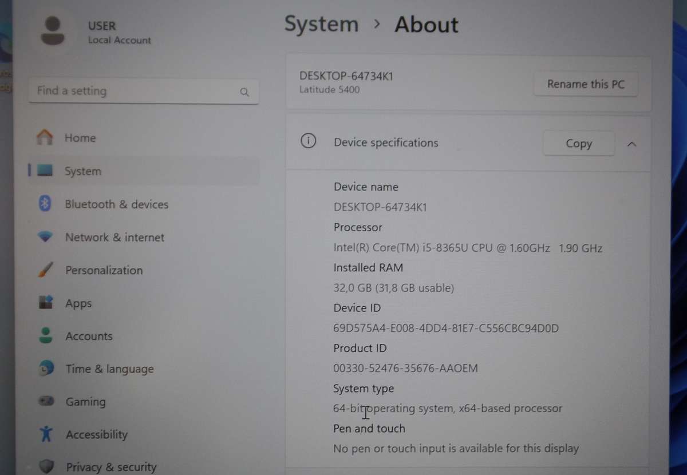Open the Privacy & security settings page

coord(110,467)
